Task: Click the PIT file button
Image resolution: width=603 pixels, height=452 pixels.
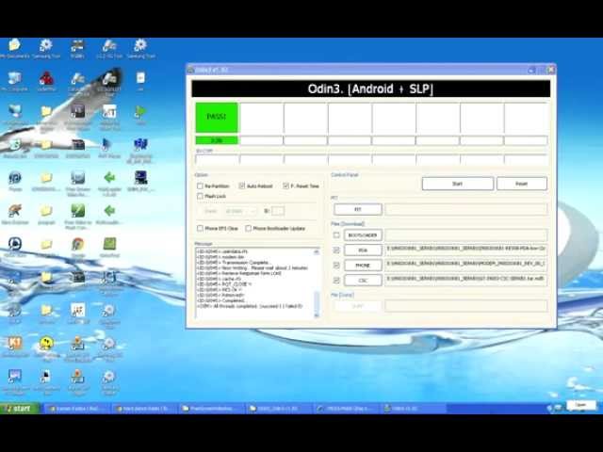Action: click(358, 209)
